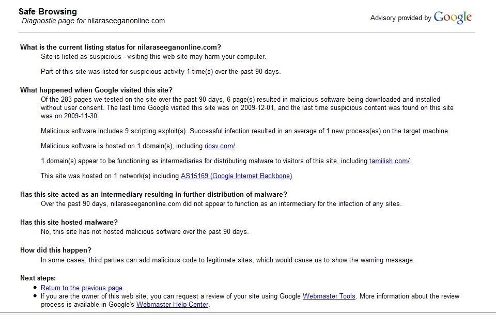Viewport: 496px width, 315px height.
Task: Open the riosv.com/ malware domain link
Action: coord(220,146)
